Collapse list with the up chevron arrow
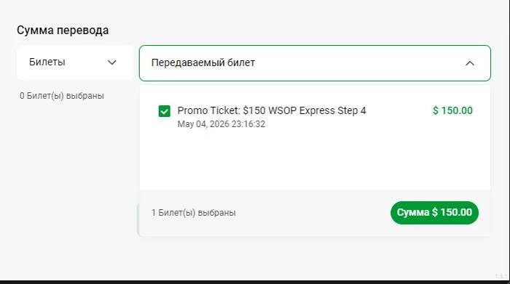 click(470, 63)
